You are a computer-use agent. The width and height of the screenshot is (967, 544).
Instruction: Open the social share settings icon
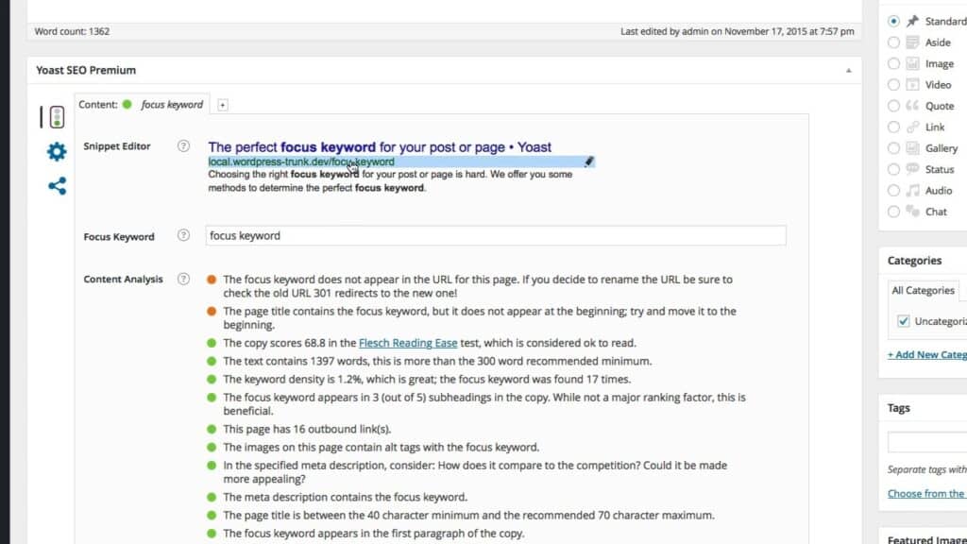[x=57, y=186]
